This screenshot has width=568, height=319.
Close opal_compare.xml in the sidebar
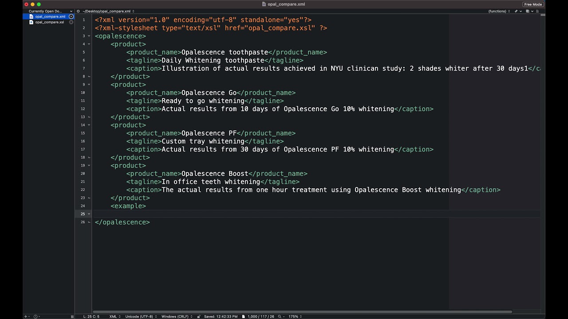[71, 16]
